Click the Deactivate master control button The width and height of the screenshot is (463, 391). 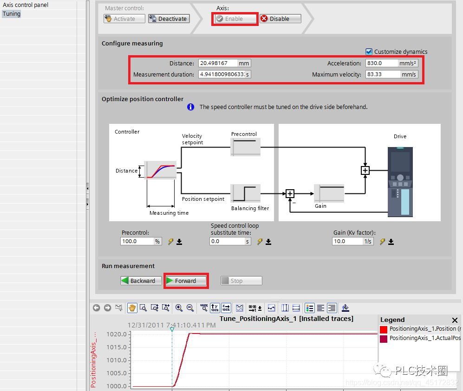(x=169, y=19)
